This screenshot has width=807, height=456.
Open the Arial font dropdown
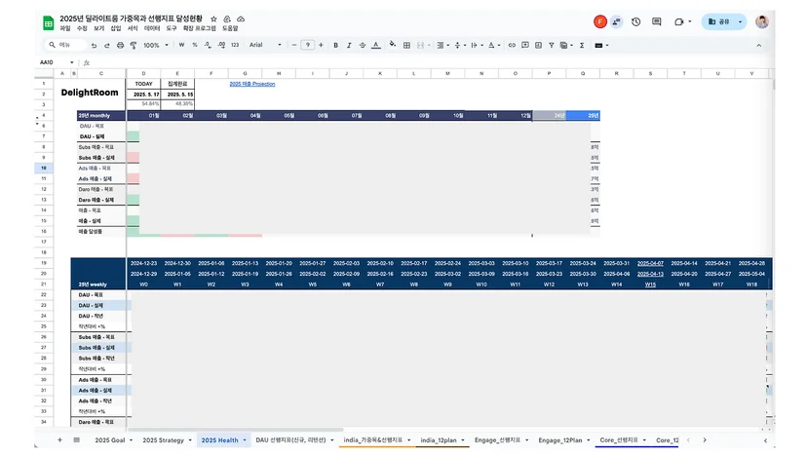pyautogui.click(x=265, y=45)
